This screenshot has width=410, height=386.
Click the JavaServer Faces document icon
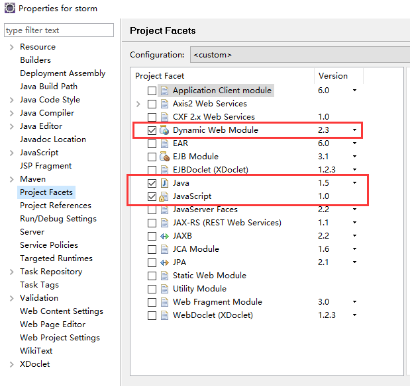(x=164, y=210)
